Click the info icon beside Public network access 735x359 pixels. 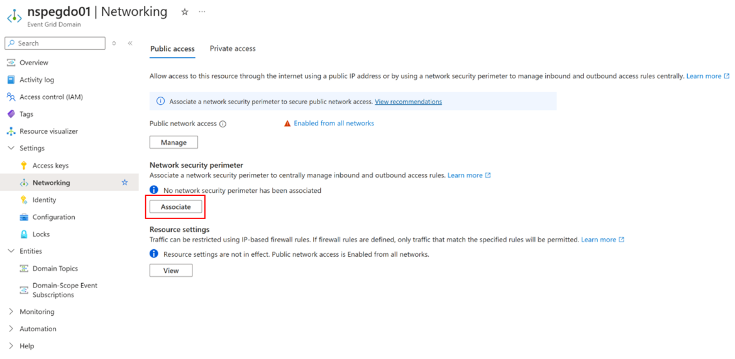pos(223,124)
